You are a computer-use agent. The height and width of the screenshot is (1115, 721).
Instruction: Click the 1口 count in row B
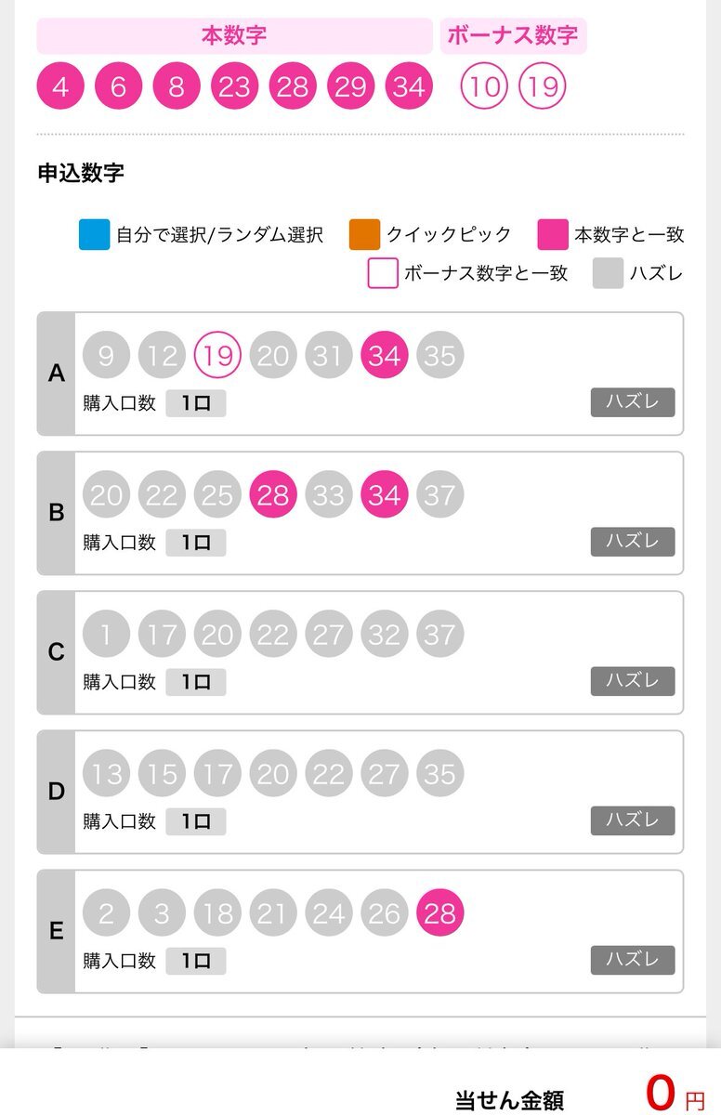click(196, 543)
